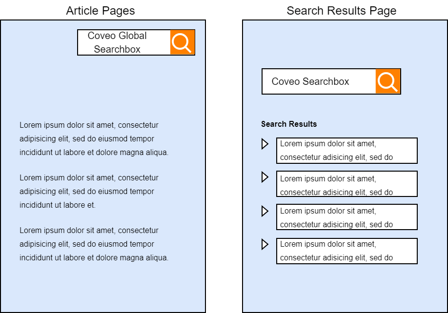Select the Search Results heading
This screenshot has height=313, width=448.
click(x=289, y=124)
